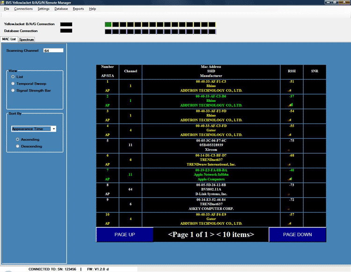Click the Number AP/STA column header
This screenshot has height=272, width=351.
click(108, 72)
